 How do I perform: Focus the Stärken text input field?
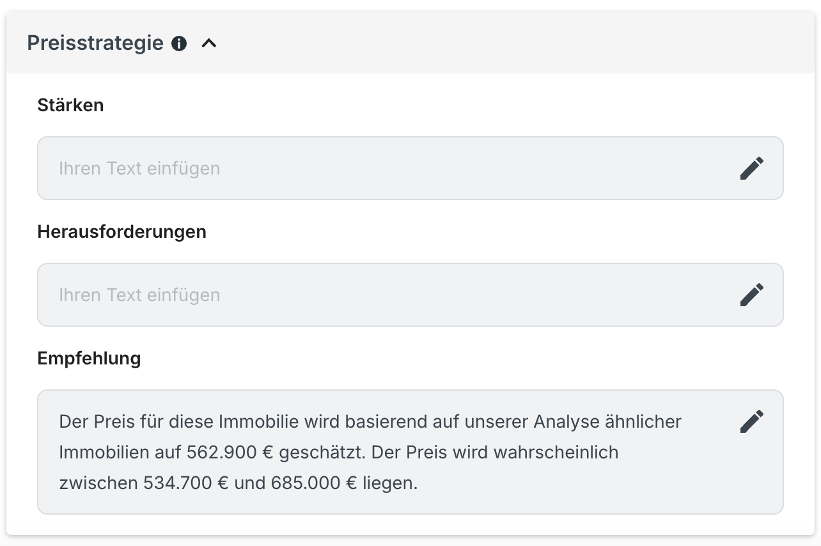pos(410,168)
